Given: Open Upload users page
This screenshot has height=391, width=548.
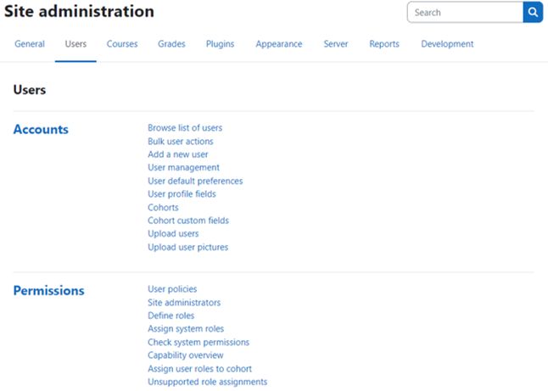Looking at the screenshot, I should click(x=173, y=234).
